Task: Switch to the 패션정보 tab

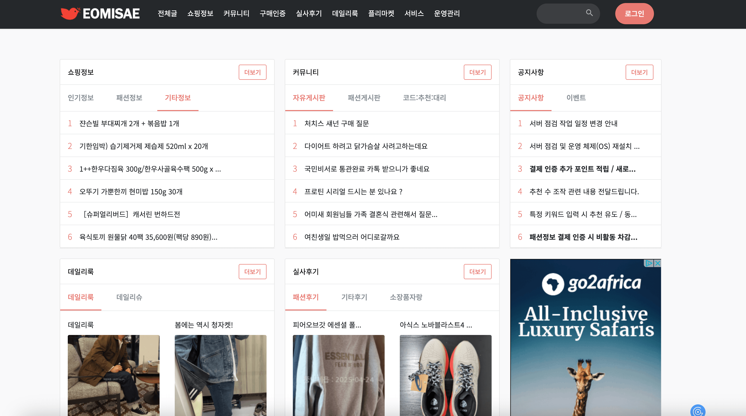Action: [129, 98]
